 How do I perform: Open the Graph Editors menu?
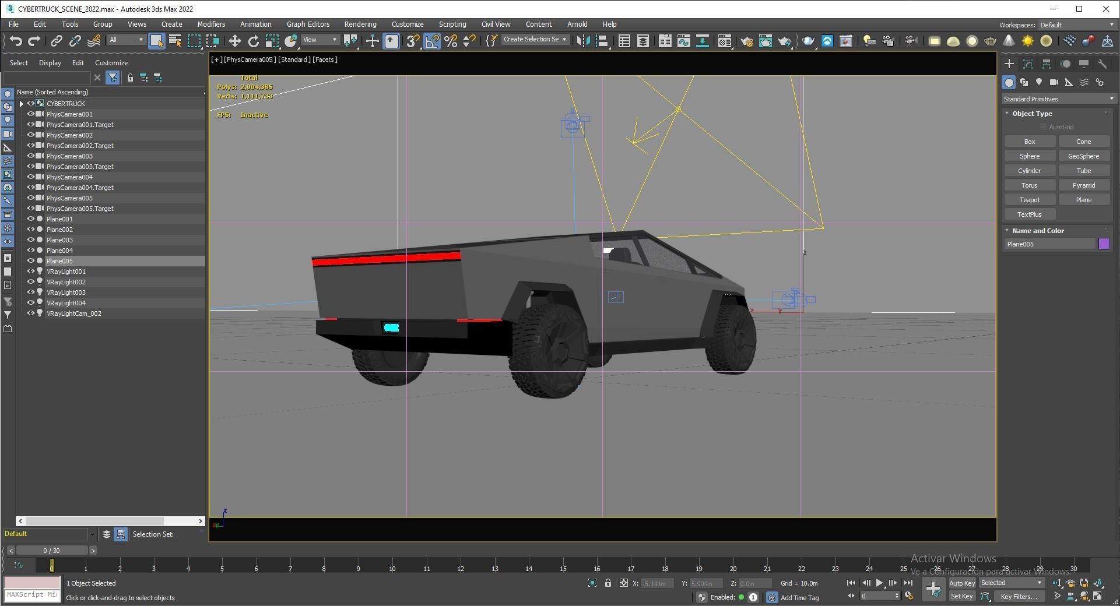tap(308, 24)
